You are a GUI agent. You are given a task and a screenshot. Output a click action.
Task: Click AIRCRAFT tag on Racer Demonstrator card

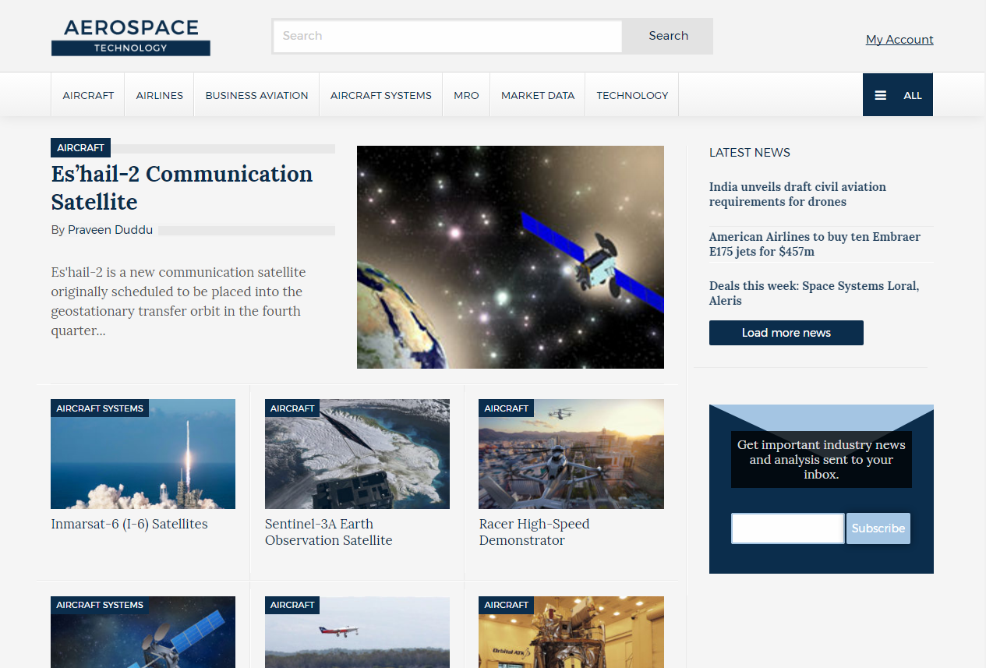tap(507, 408)
